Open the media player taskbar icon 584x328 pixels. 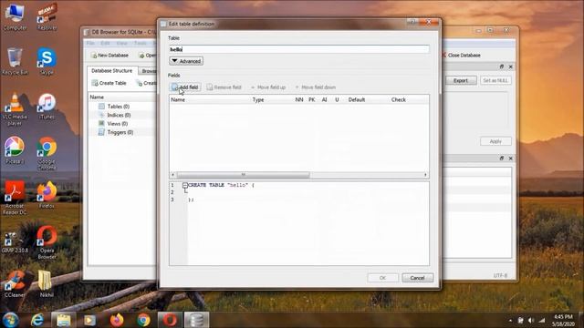89,320
